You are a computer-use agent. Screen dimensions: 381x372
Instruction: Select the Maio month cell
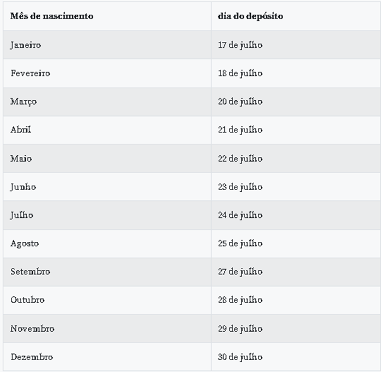click(x=21, y=158)
